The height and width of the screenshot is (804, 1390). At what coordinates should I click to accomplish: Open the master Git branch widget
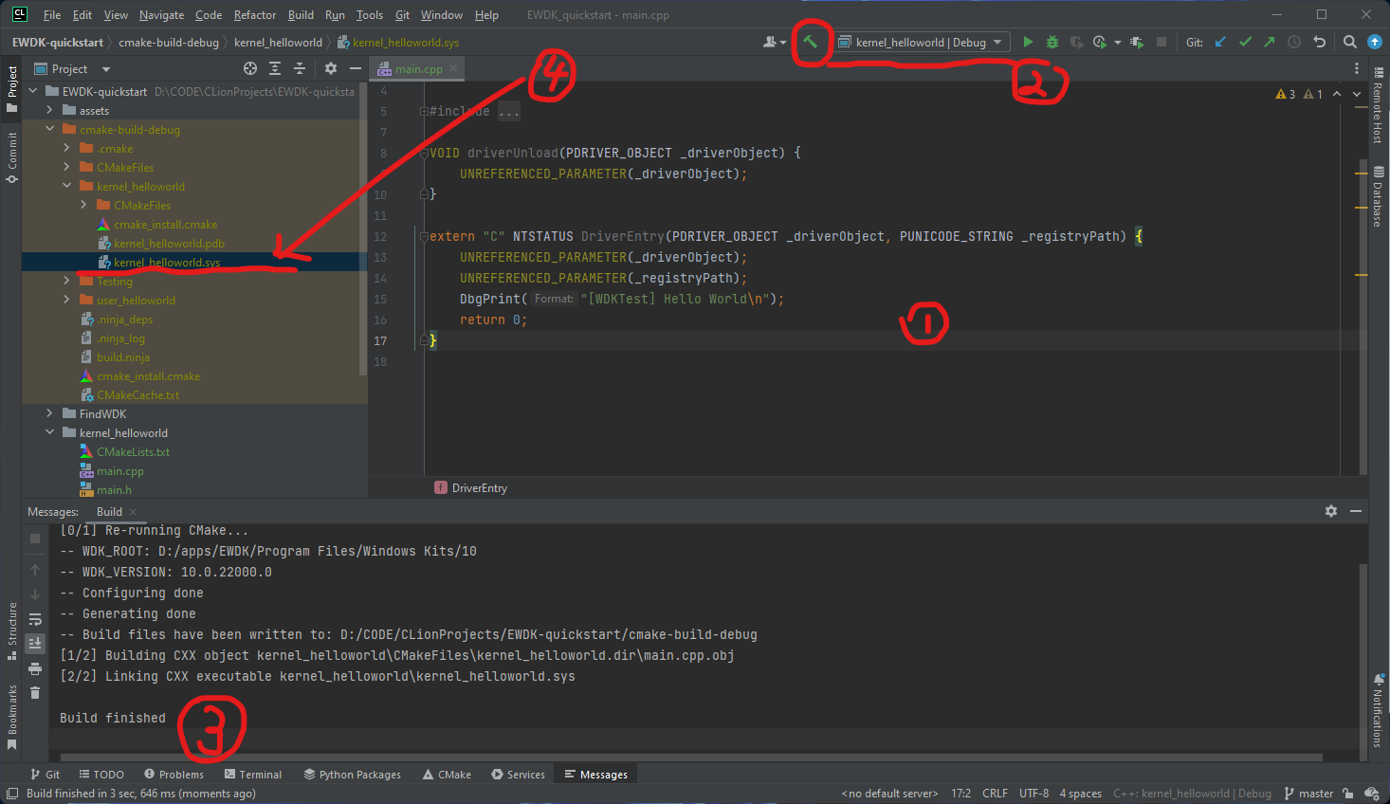point(1308,794)
